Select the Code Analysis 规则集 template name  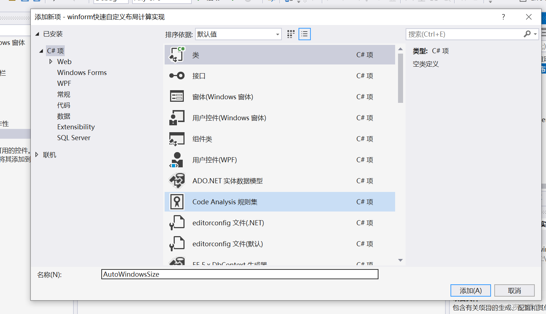[x=225, y=202]
